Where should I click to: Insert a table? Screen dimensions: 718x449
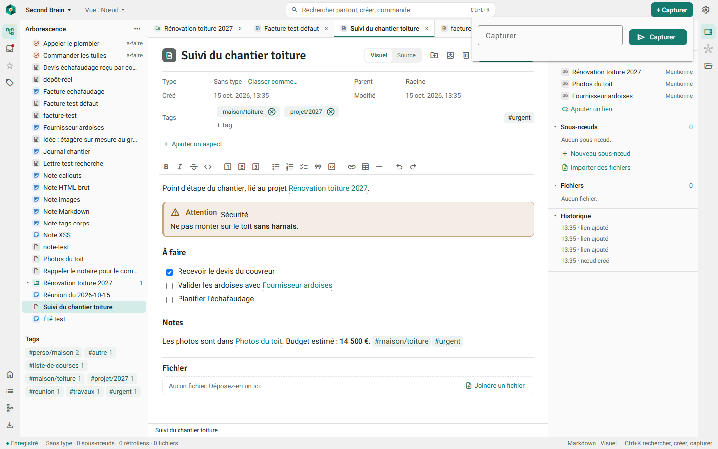(x=365, y=167)
